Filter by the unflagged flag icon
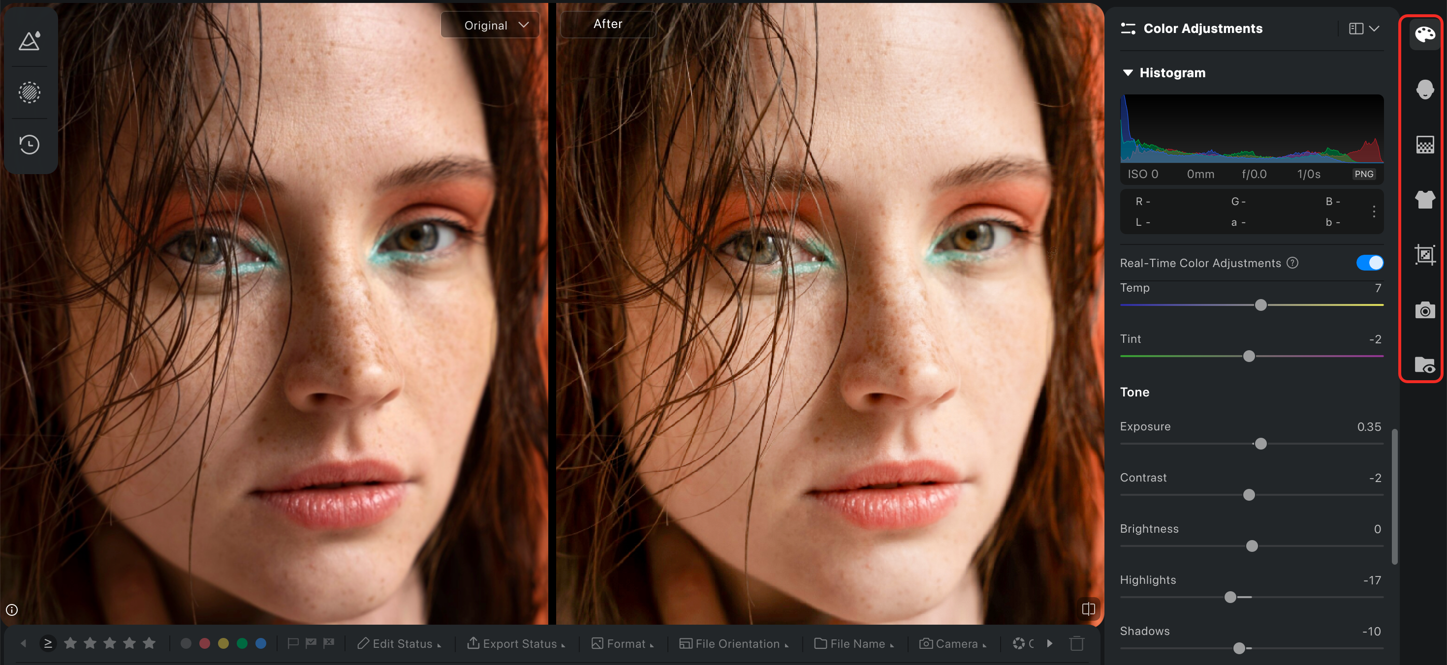Image resolution: width=1447 pixels, height=665 pixels. pos(293,643)
